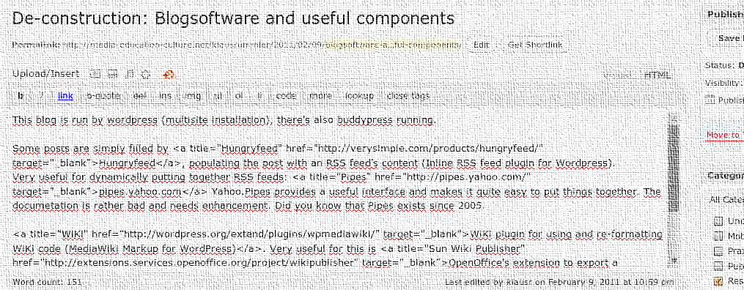Uncheck the checked 'Res...' category checkbox
The width and height of the screenshot is (744, 290).
click(x=718, y=281)
